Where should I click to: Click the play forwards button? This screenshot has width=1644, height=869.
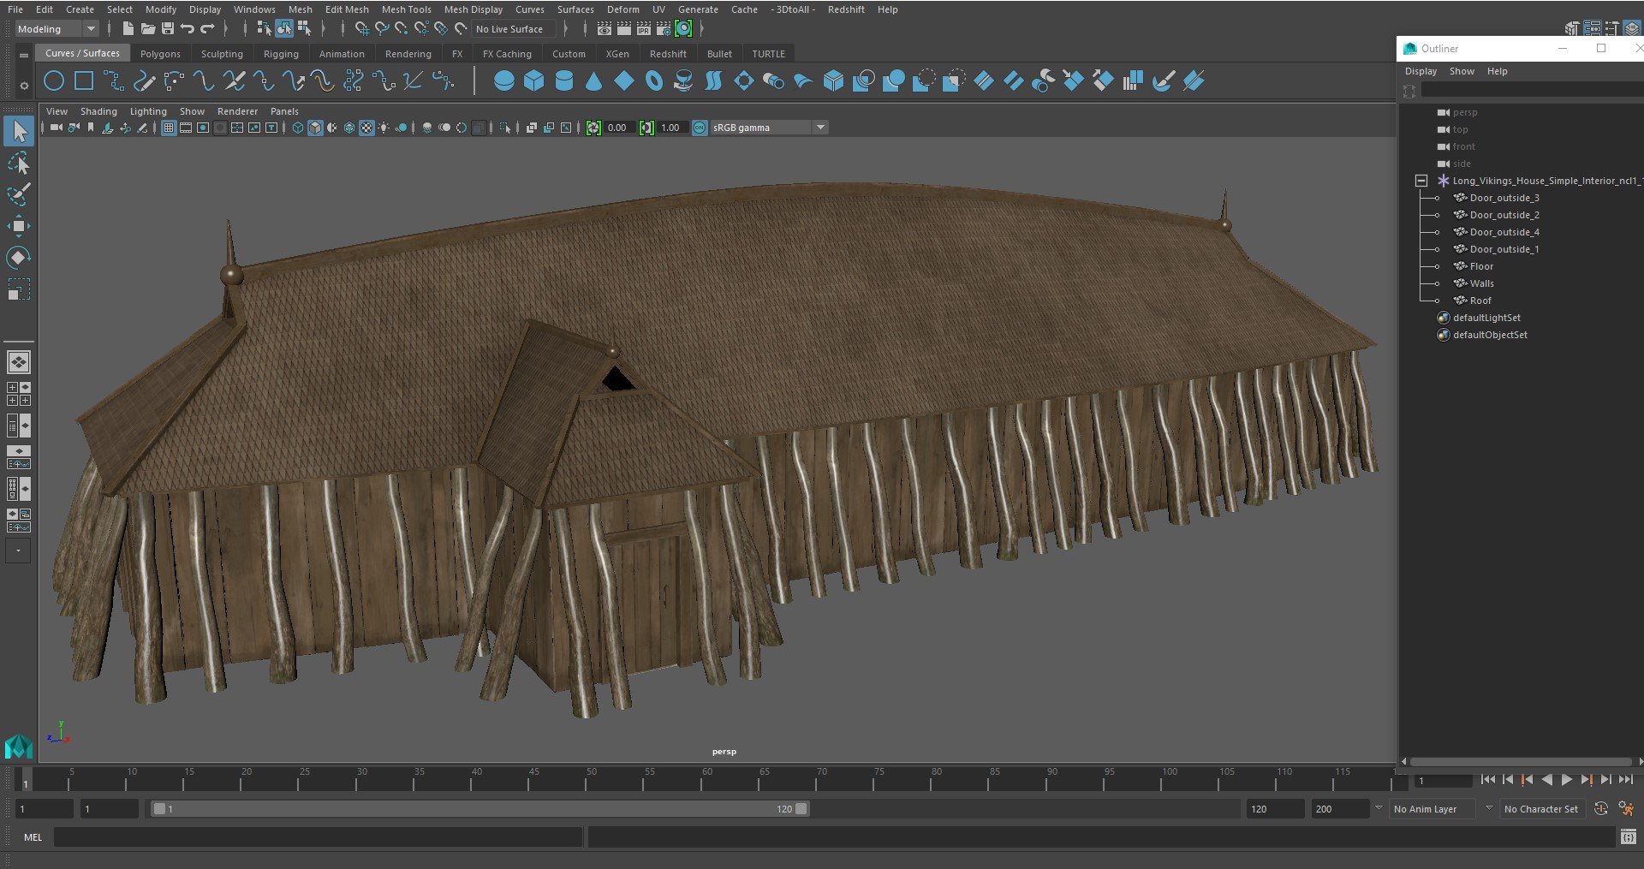pos(1566,779)
